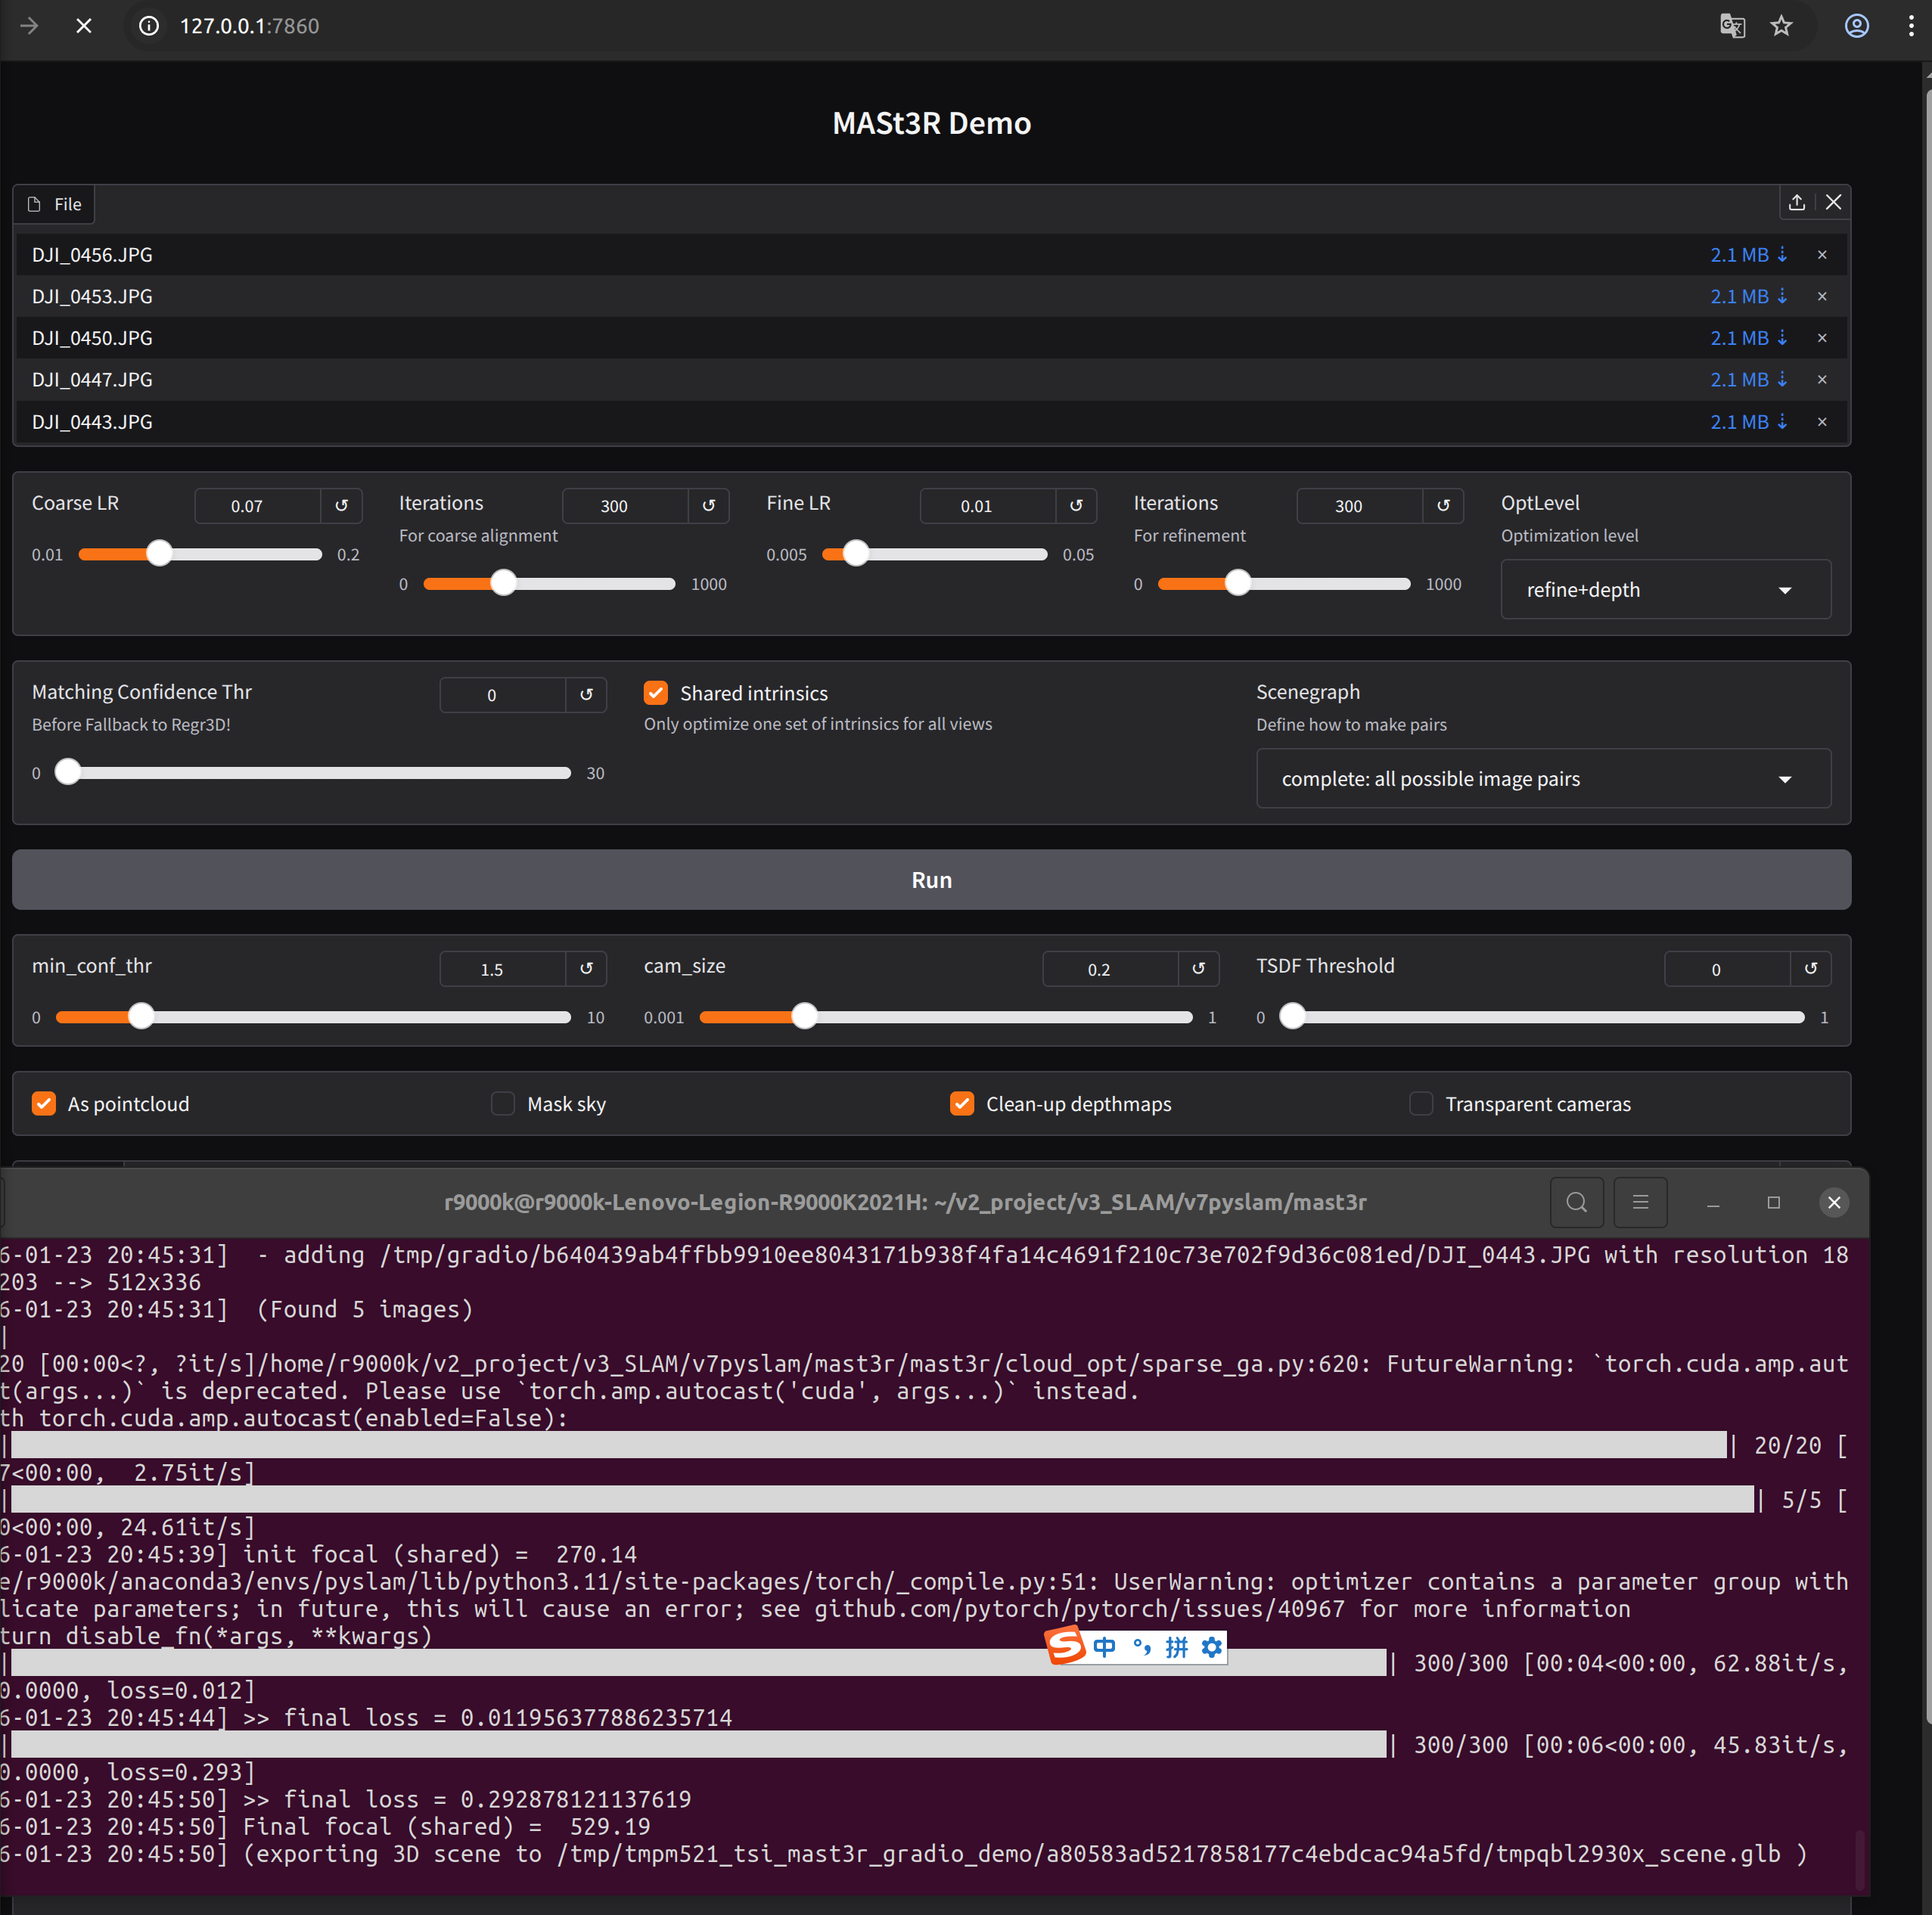Open the OptLevel refine+depth dropdown

click(x=1665, y=590)
